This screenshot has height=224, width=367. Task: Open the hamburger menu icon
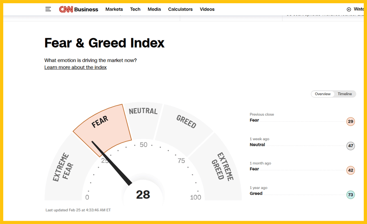48,9
